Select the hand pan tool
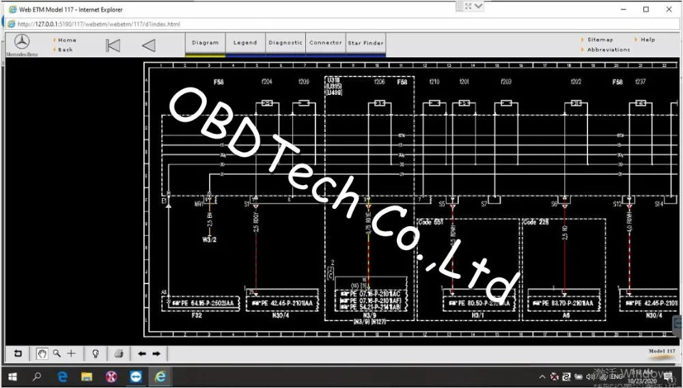This screenshot has height=388, width=683. tap(42, 354)
